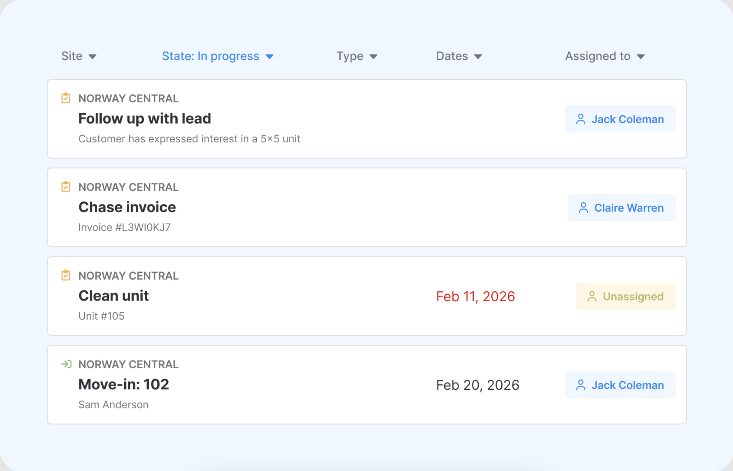Open the Assigned to filter dropdown

(605, 56)
